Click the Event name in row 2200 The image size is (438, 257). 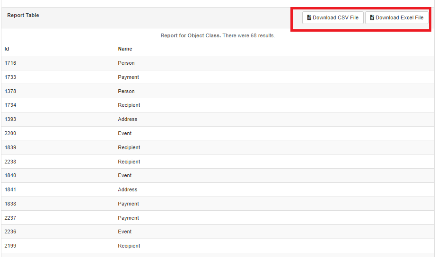tap(125, 133)
